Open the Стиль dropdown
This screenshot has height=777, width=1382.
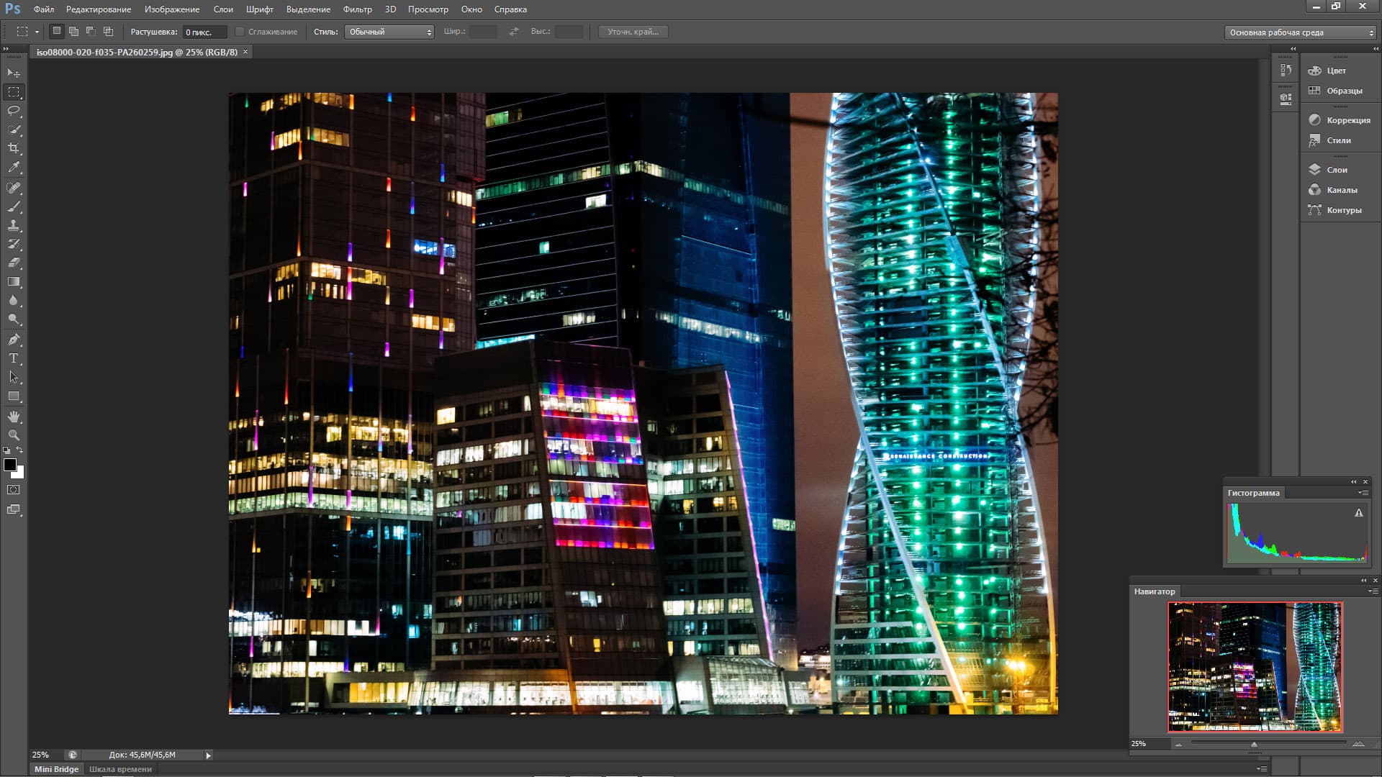389,32
